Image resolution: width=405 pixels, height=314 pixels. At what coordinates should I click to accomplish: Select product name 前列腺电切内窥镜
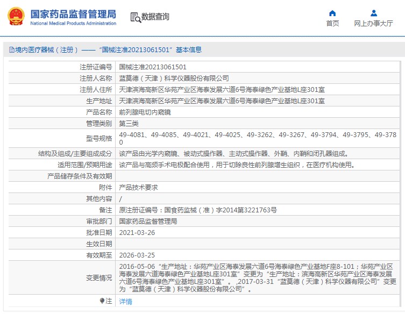click(145, 112)
